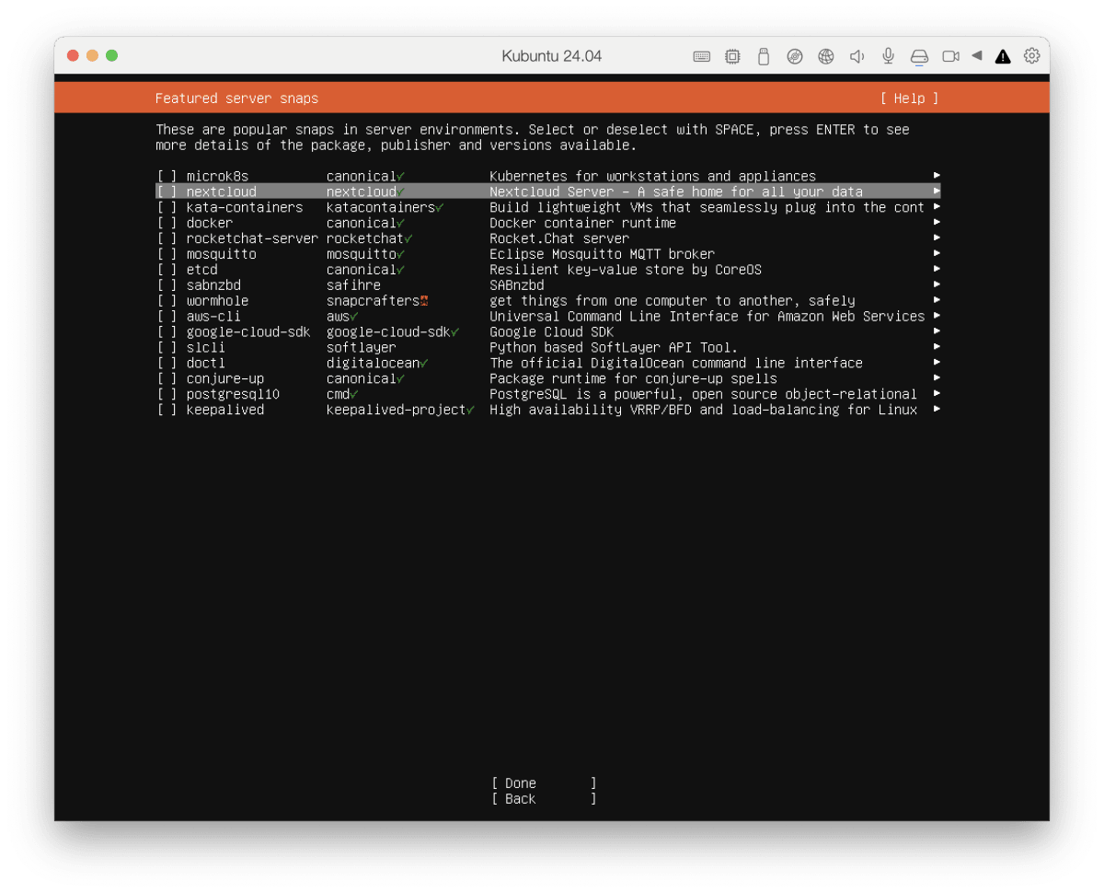Viewport: 1104px width, 893px height.
Task: Toggle the wormhole snap checkbox
Action: click(x=167, y=300)
